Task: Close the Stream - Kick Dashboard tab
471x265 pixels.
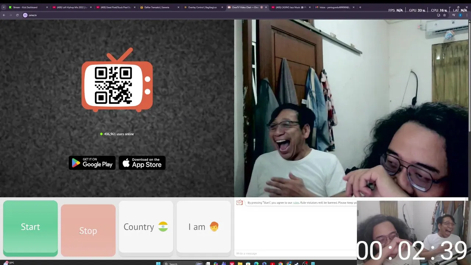Action: [x=47, y=7]
